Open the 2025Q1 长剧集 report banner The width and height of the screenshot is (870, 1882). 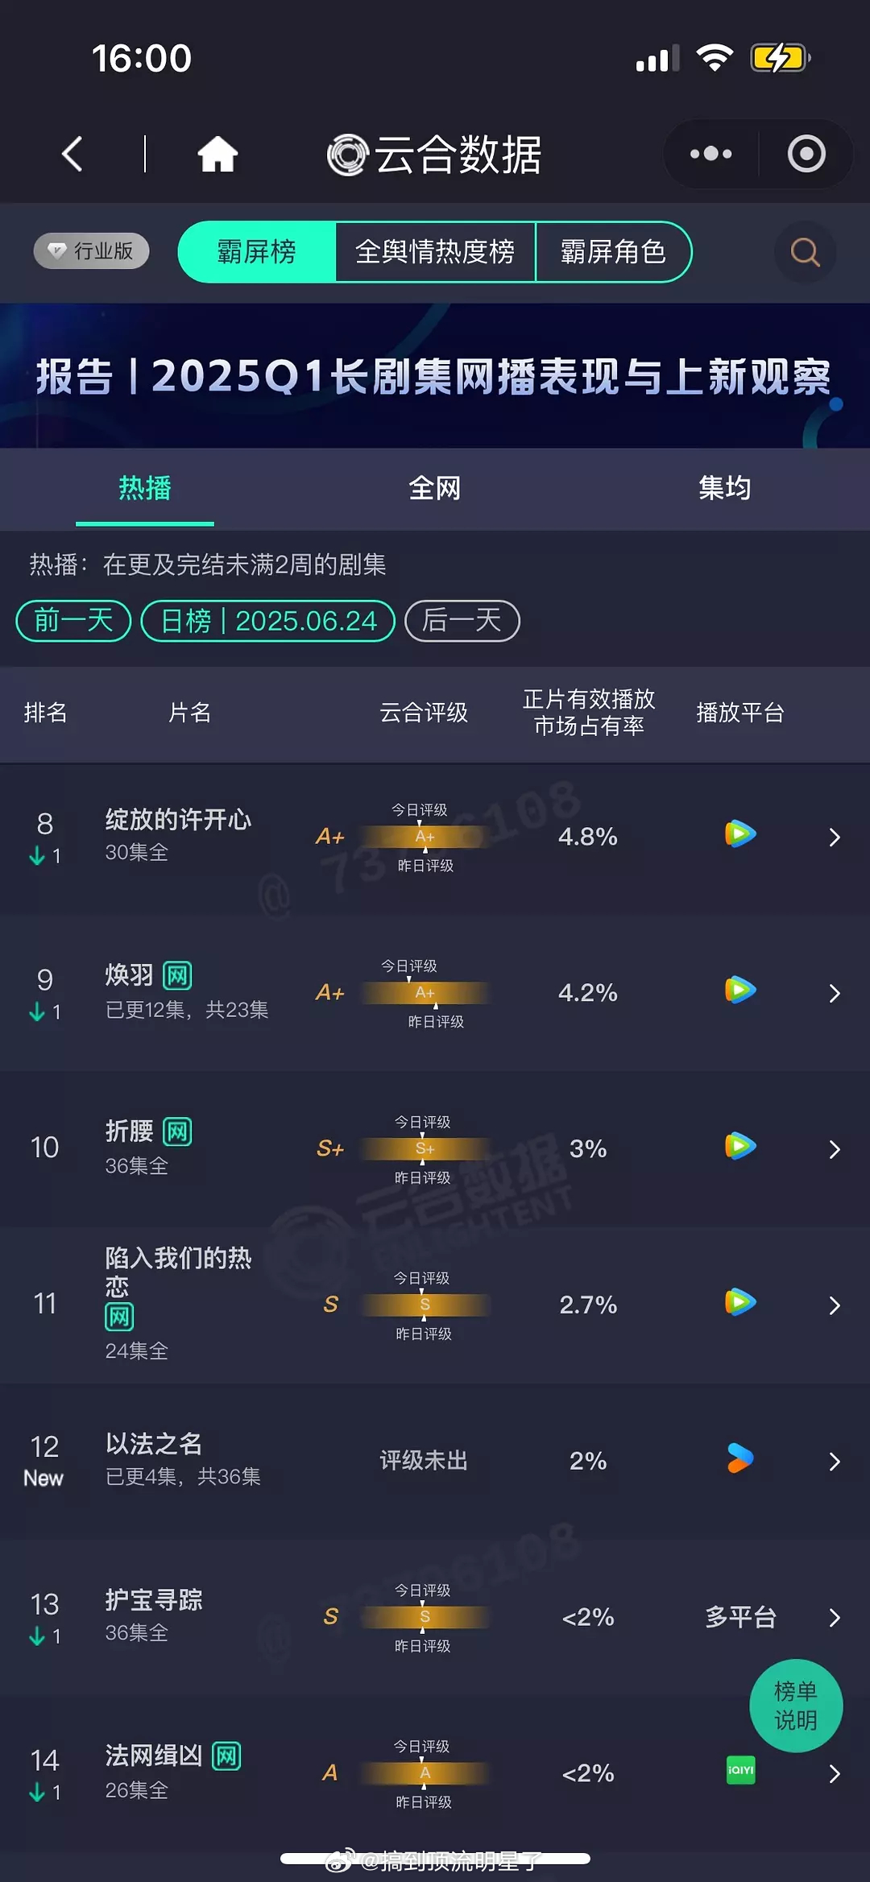pyautogui.click(x=435, y=376)
